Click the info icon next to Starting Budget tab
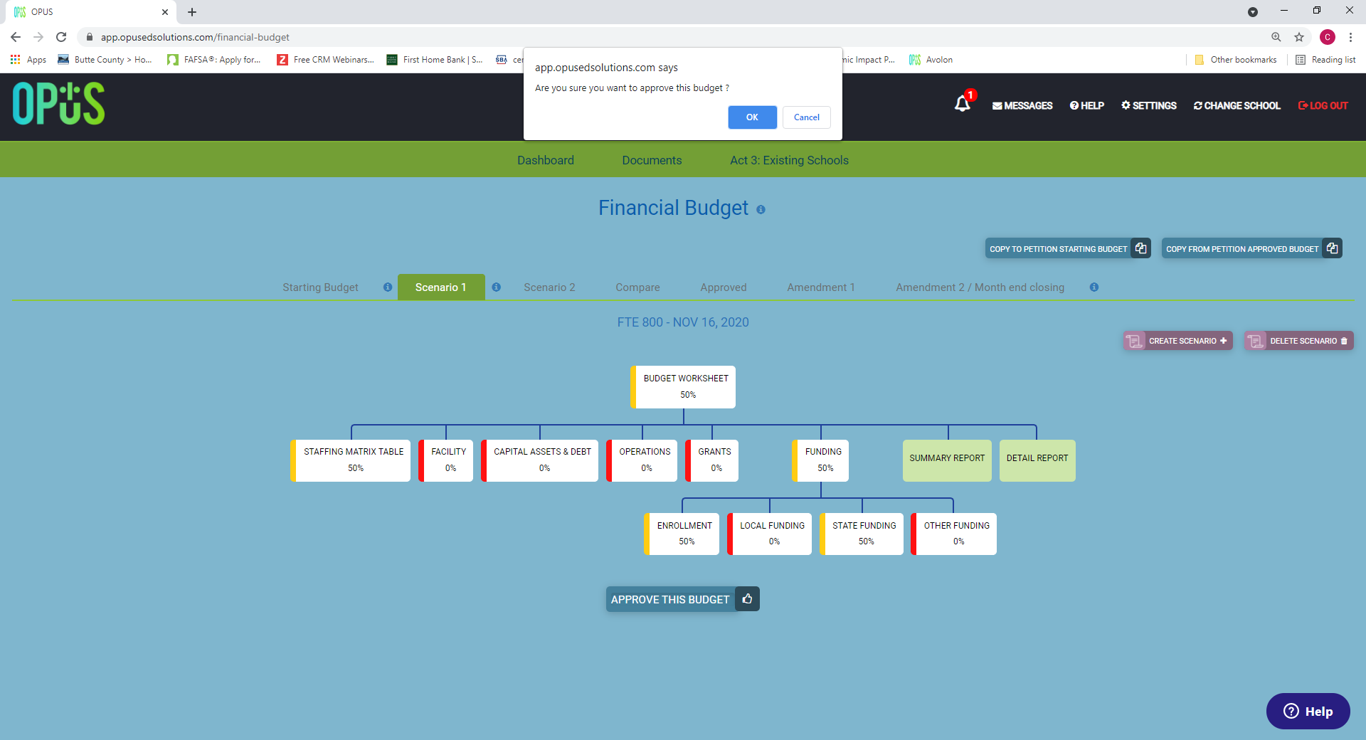 [x=388, y=287]
